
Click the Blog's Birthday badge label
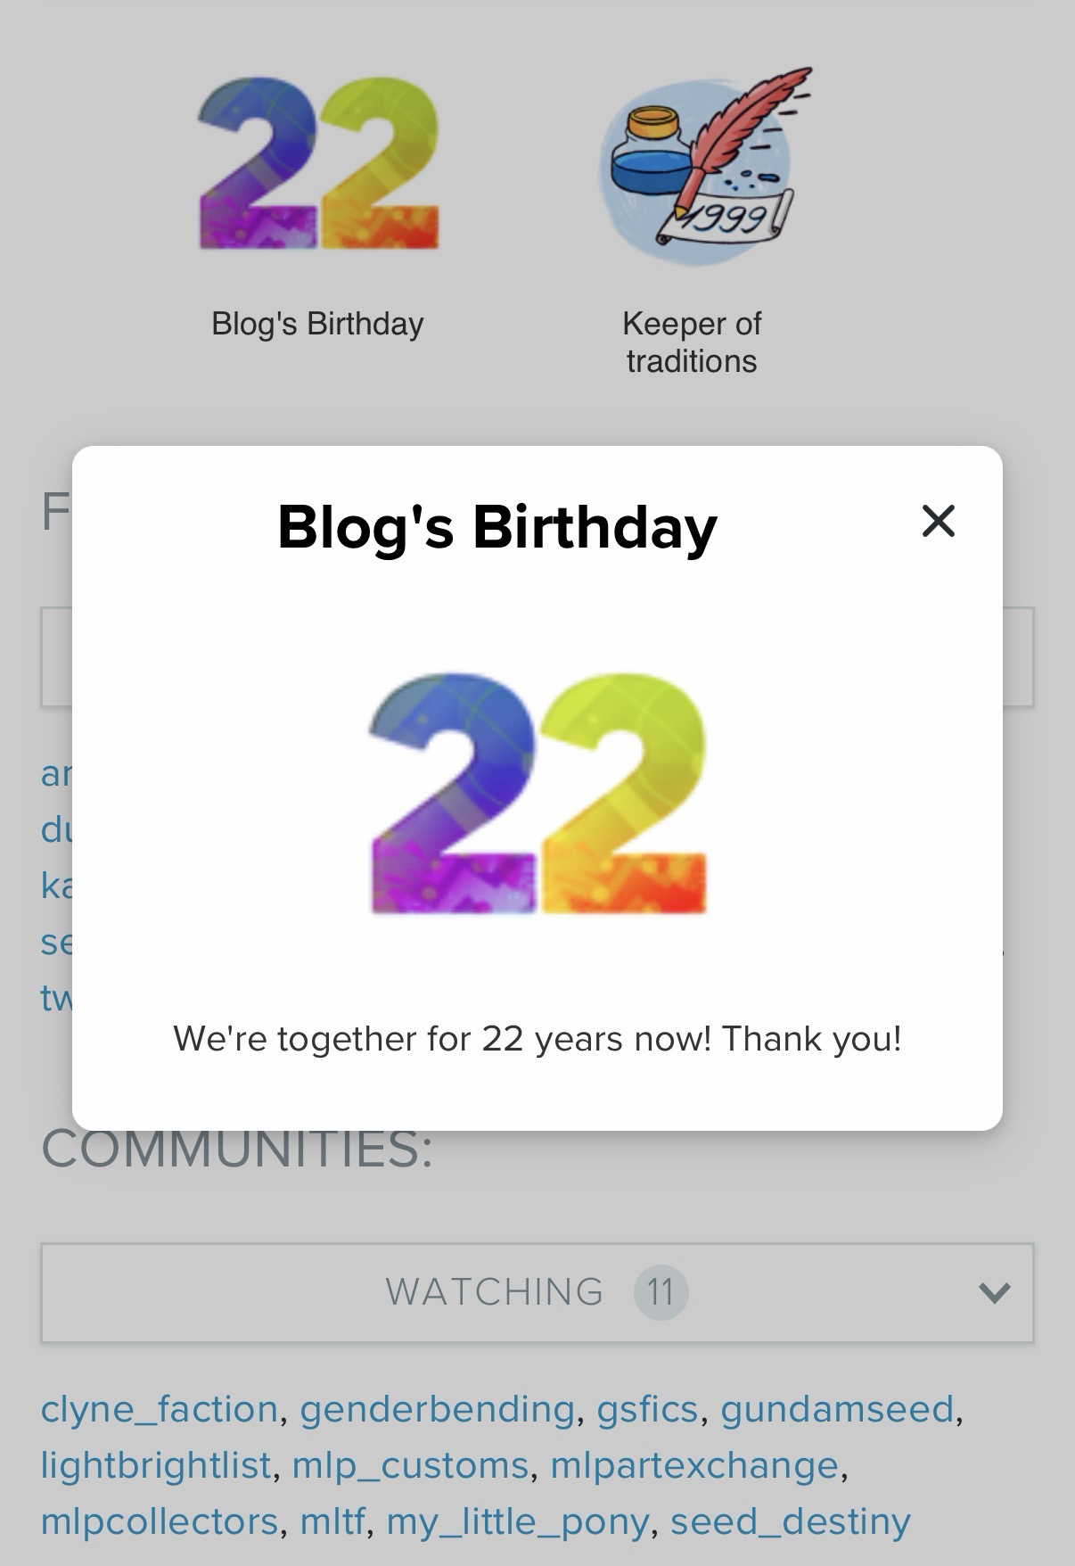317,323
